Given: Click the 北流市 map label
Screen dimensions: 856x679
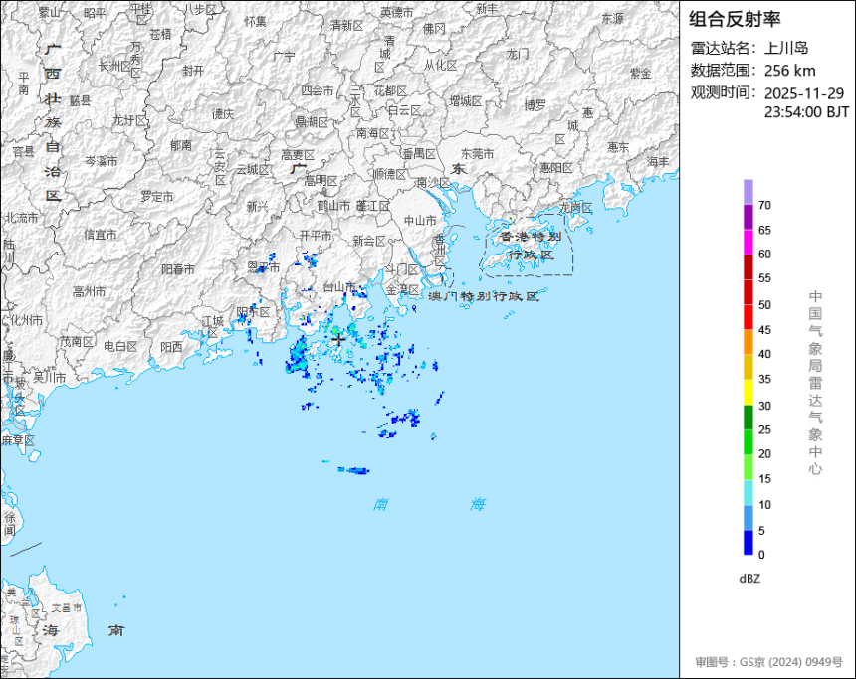Looking at the screenshot, I should click(x=22, y=218).
